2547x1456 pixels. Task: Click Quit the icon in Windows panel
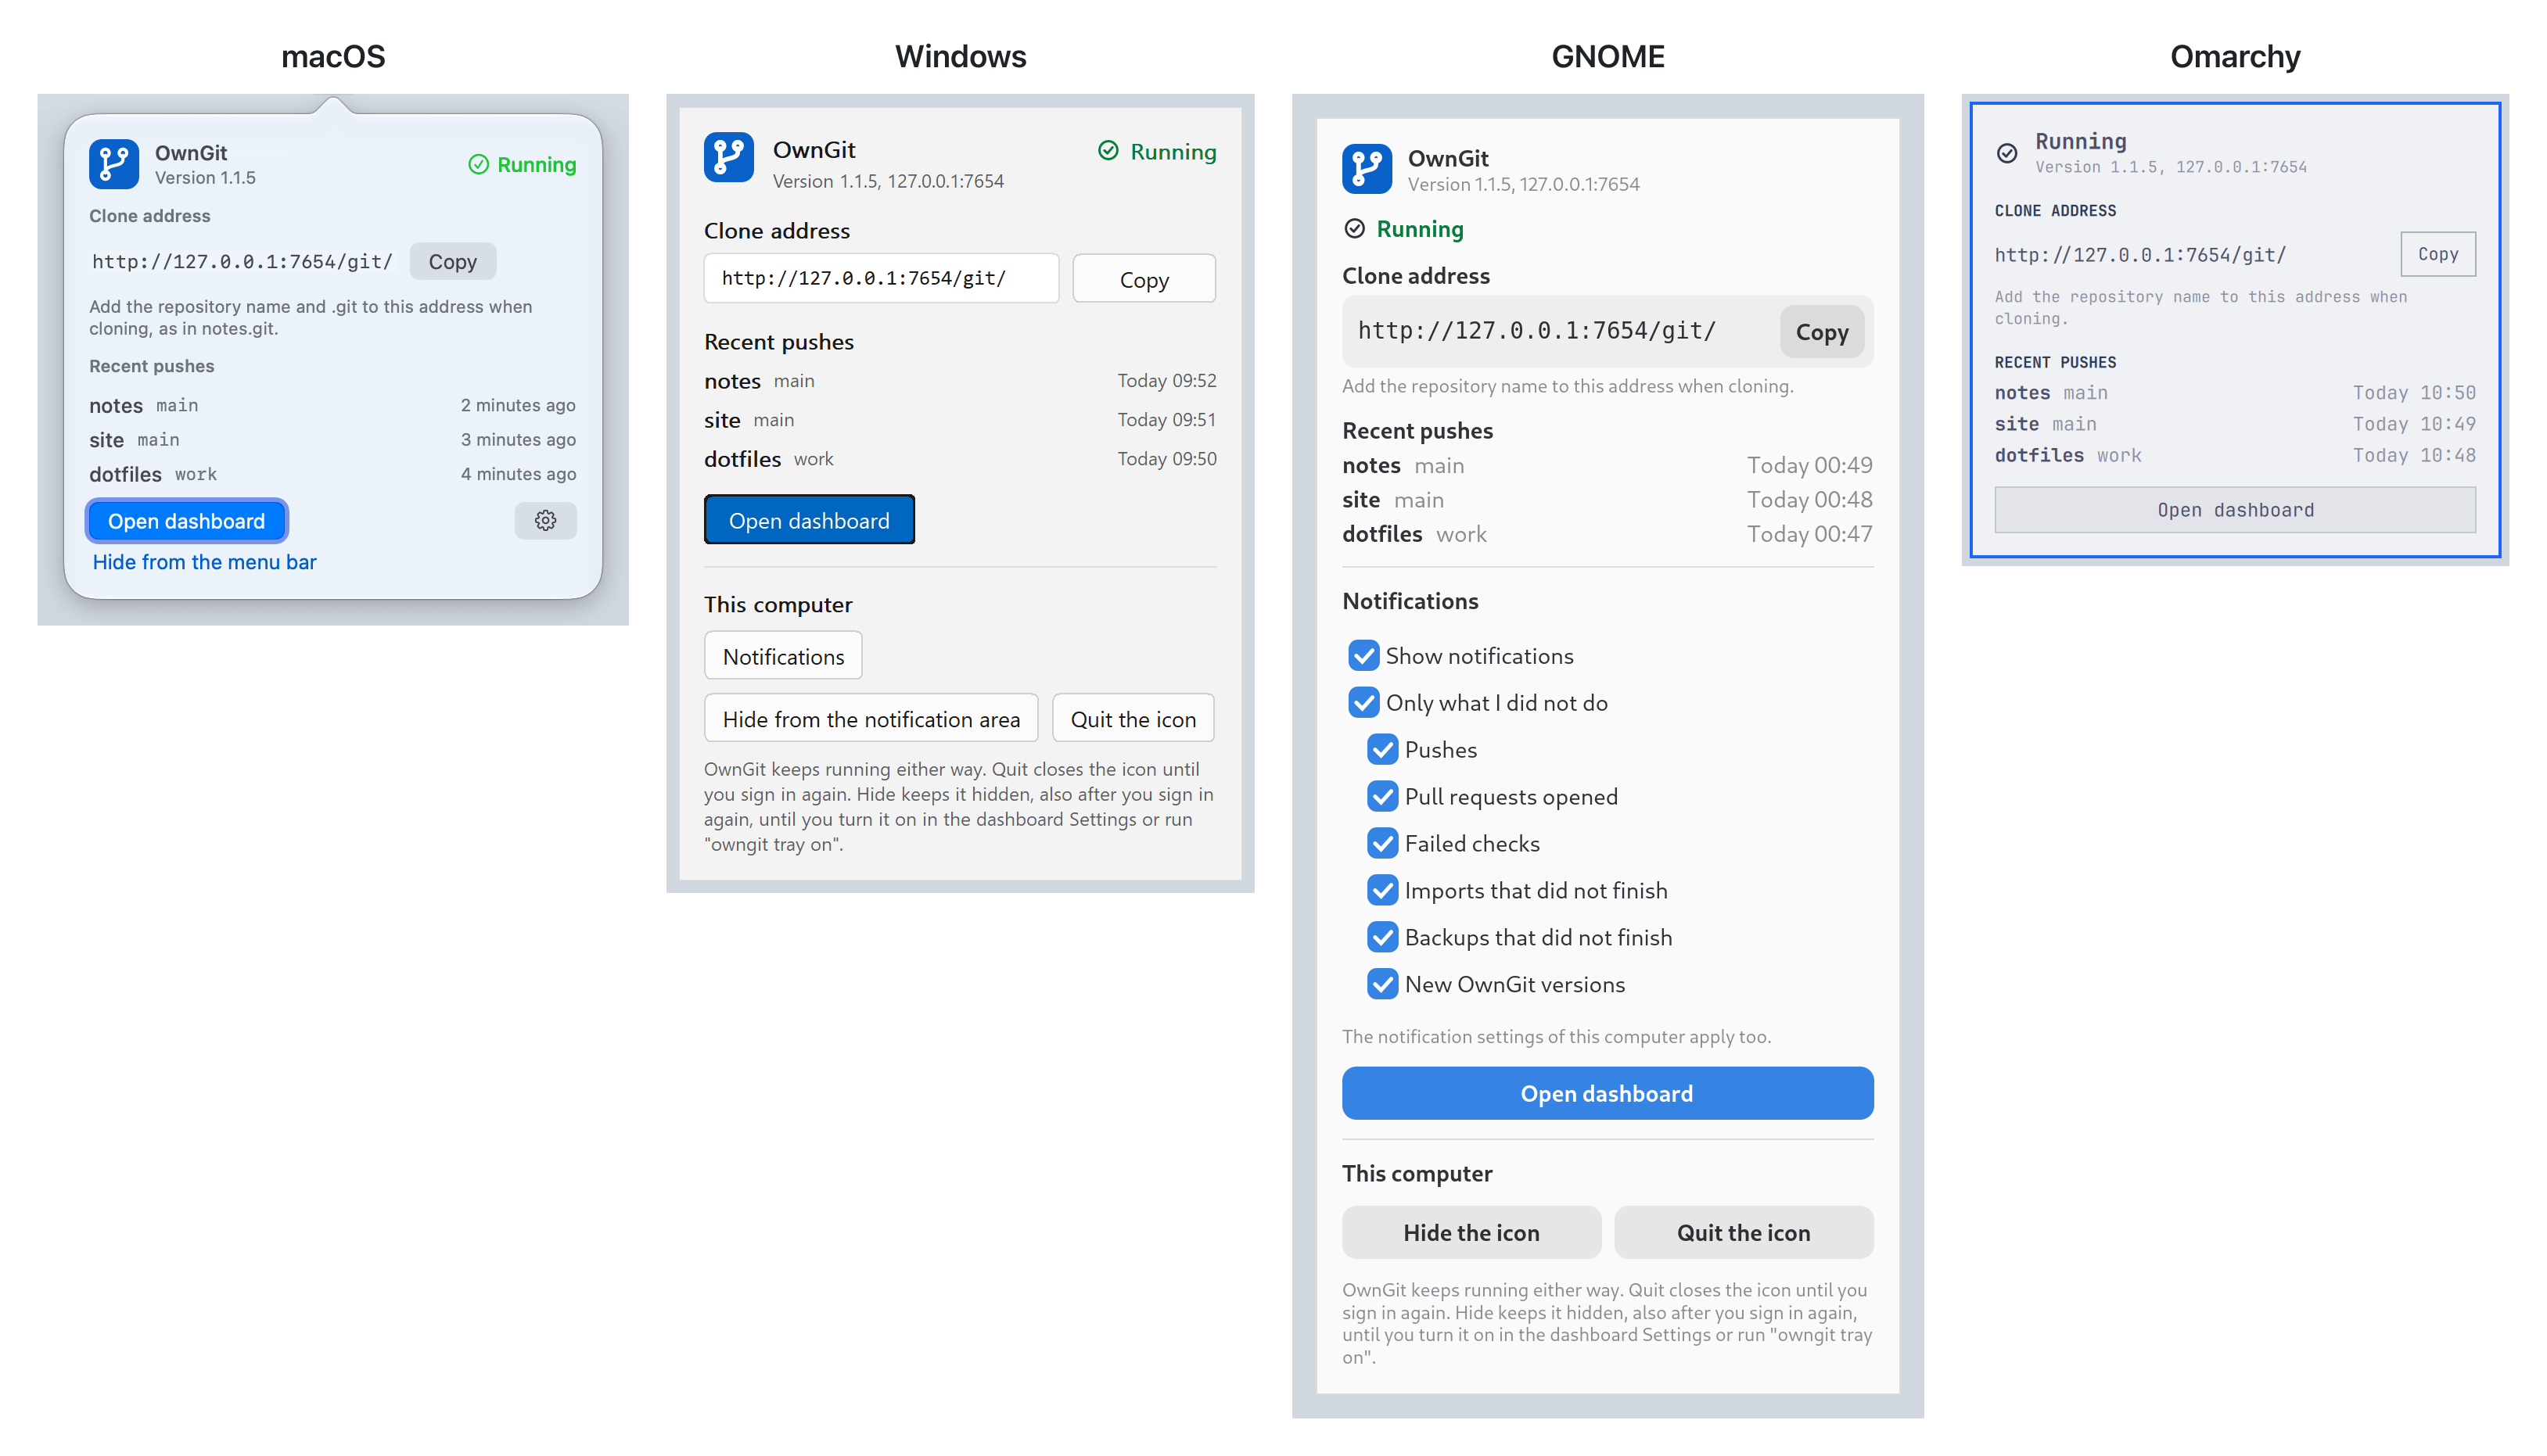pos(1133,719)
